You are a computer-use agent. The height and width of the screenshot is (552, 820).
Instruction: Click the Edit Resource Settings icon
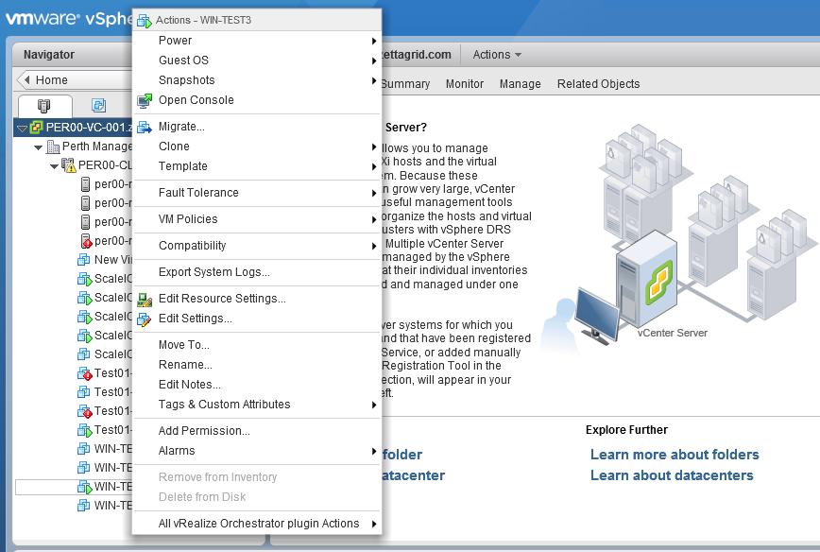[x=145, y=300]
